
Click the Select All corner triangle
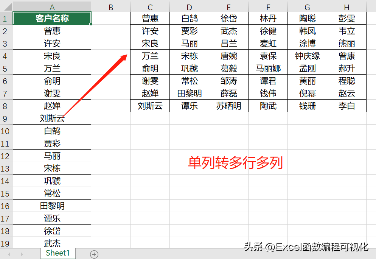tap(8, 7)
